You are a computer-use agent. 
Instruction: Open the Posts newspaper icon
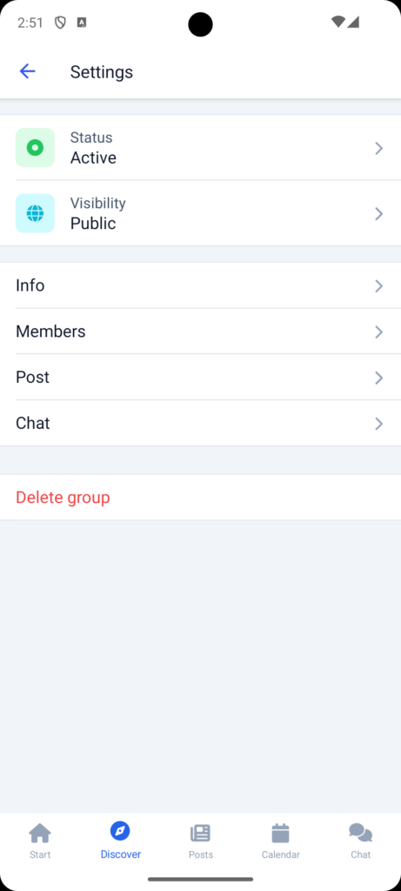(x=200, y=833)
